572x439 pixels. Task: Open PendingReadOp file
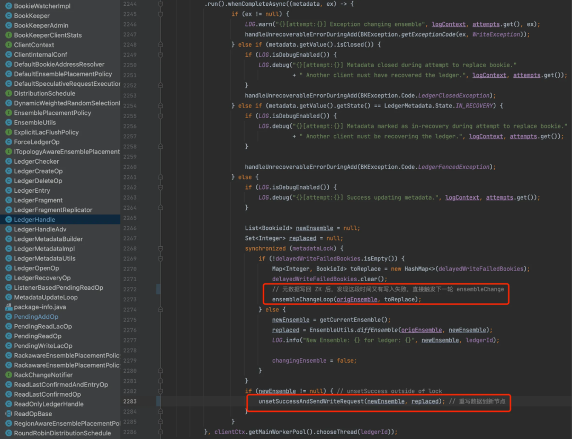coord(38,336)
